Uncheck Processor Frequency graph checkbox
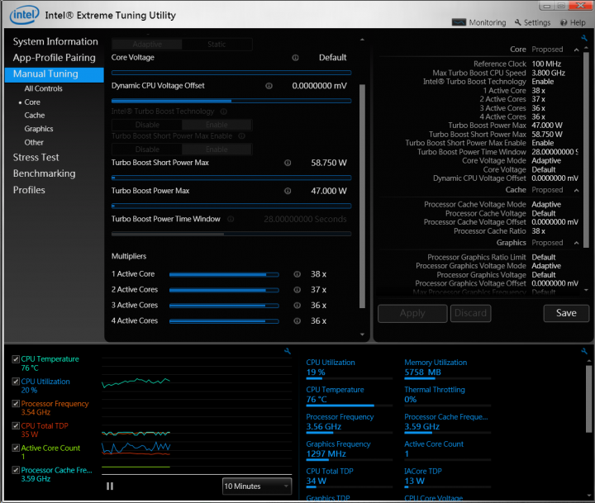The width and height of the screenshot is (595, 503). (x=16, y=404)
